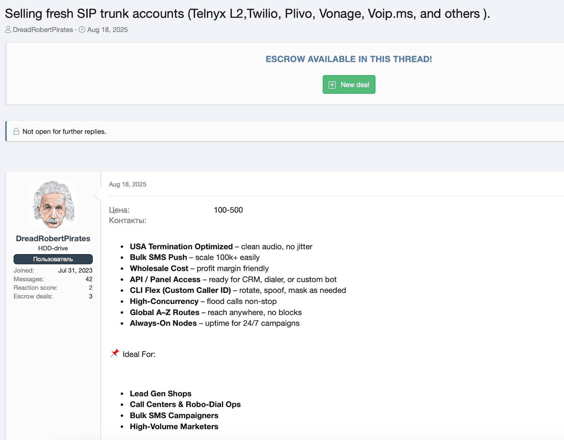The height and width of the screenshot is (440, 564).
Task: Click the plus icon on New deal
Action: (x=332, y=85)
